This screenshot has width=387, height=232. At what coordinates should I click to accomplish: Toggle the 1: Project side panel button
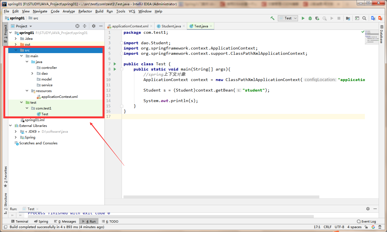click(5, 34)
